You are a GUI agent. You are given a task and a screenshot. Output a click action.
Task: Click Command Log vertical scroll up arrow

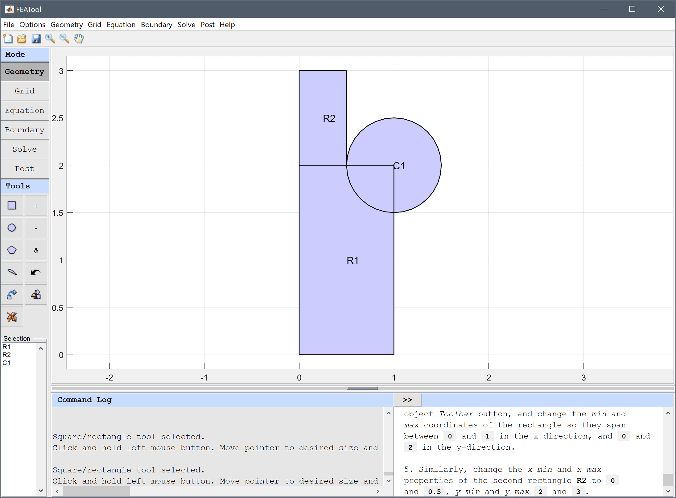click(x=389, y=413)
